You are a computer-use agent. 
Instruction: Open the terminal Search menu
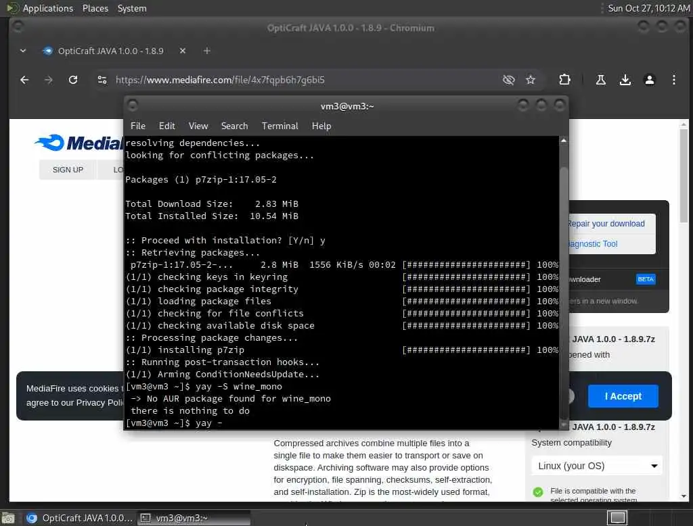[x=234, y=126]
